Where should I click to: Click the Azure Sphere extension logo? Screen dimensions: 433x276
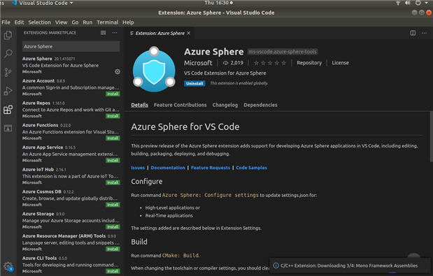(154, 69)
